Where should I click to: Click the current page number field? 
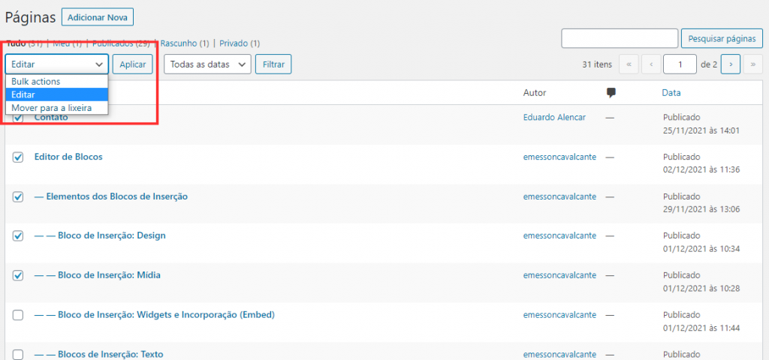click(x=680, y=64)
